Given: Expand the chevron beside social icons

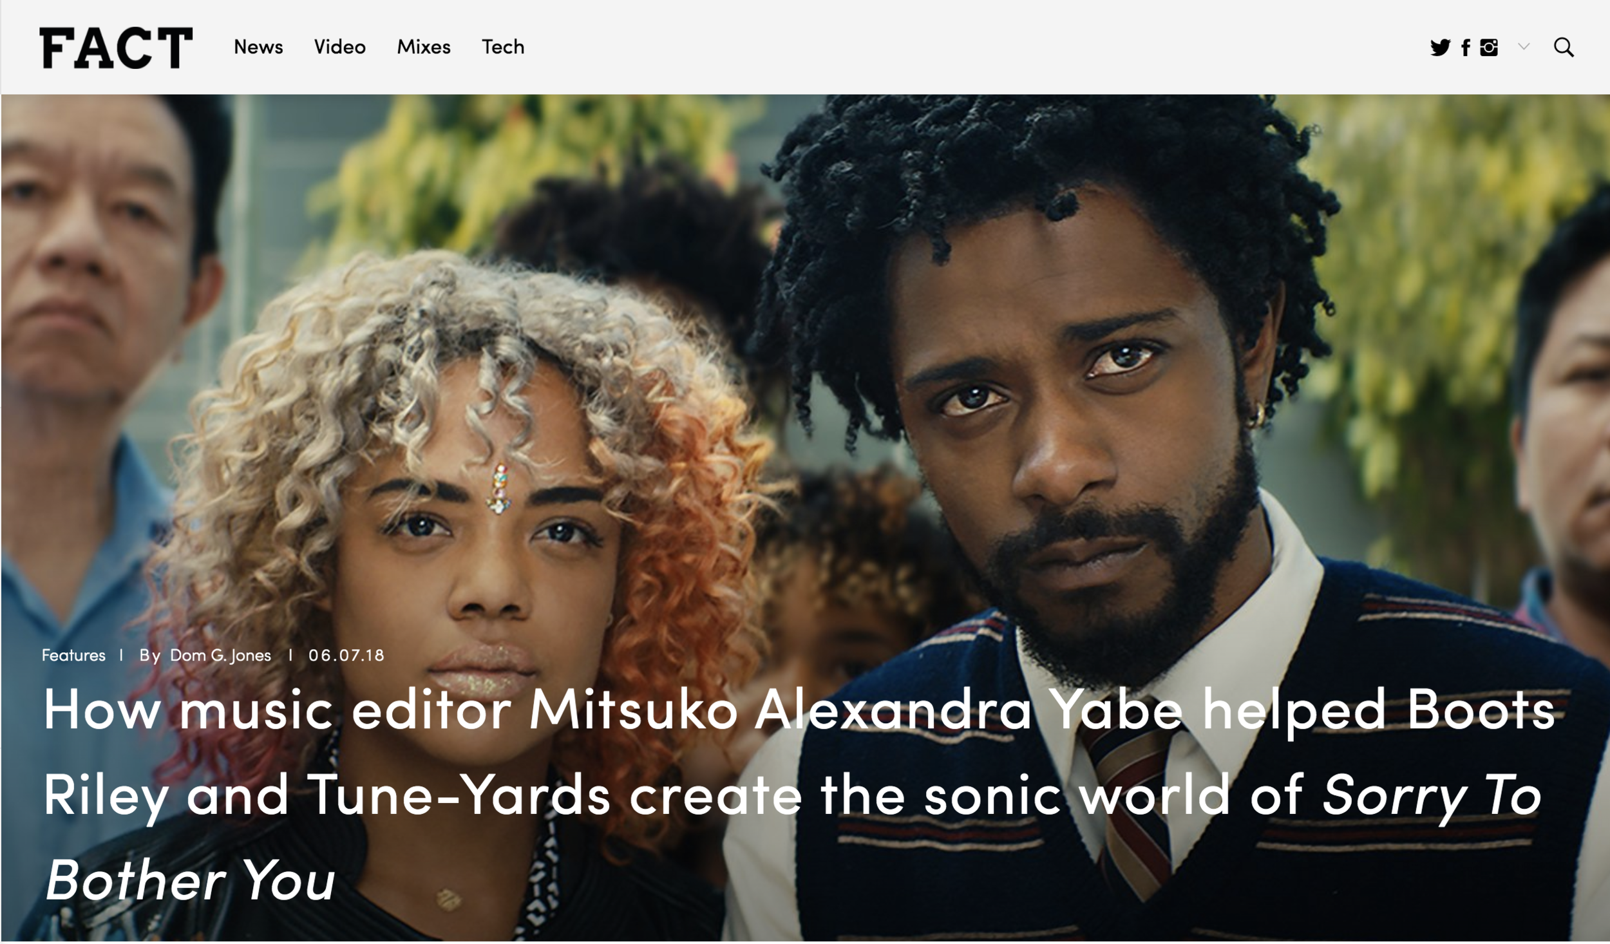Looking at the screenshot, I should click(1524, 46).
